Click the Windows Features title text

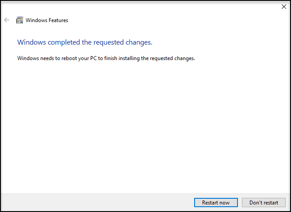(x=47, y=20)
